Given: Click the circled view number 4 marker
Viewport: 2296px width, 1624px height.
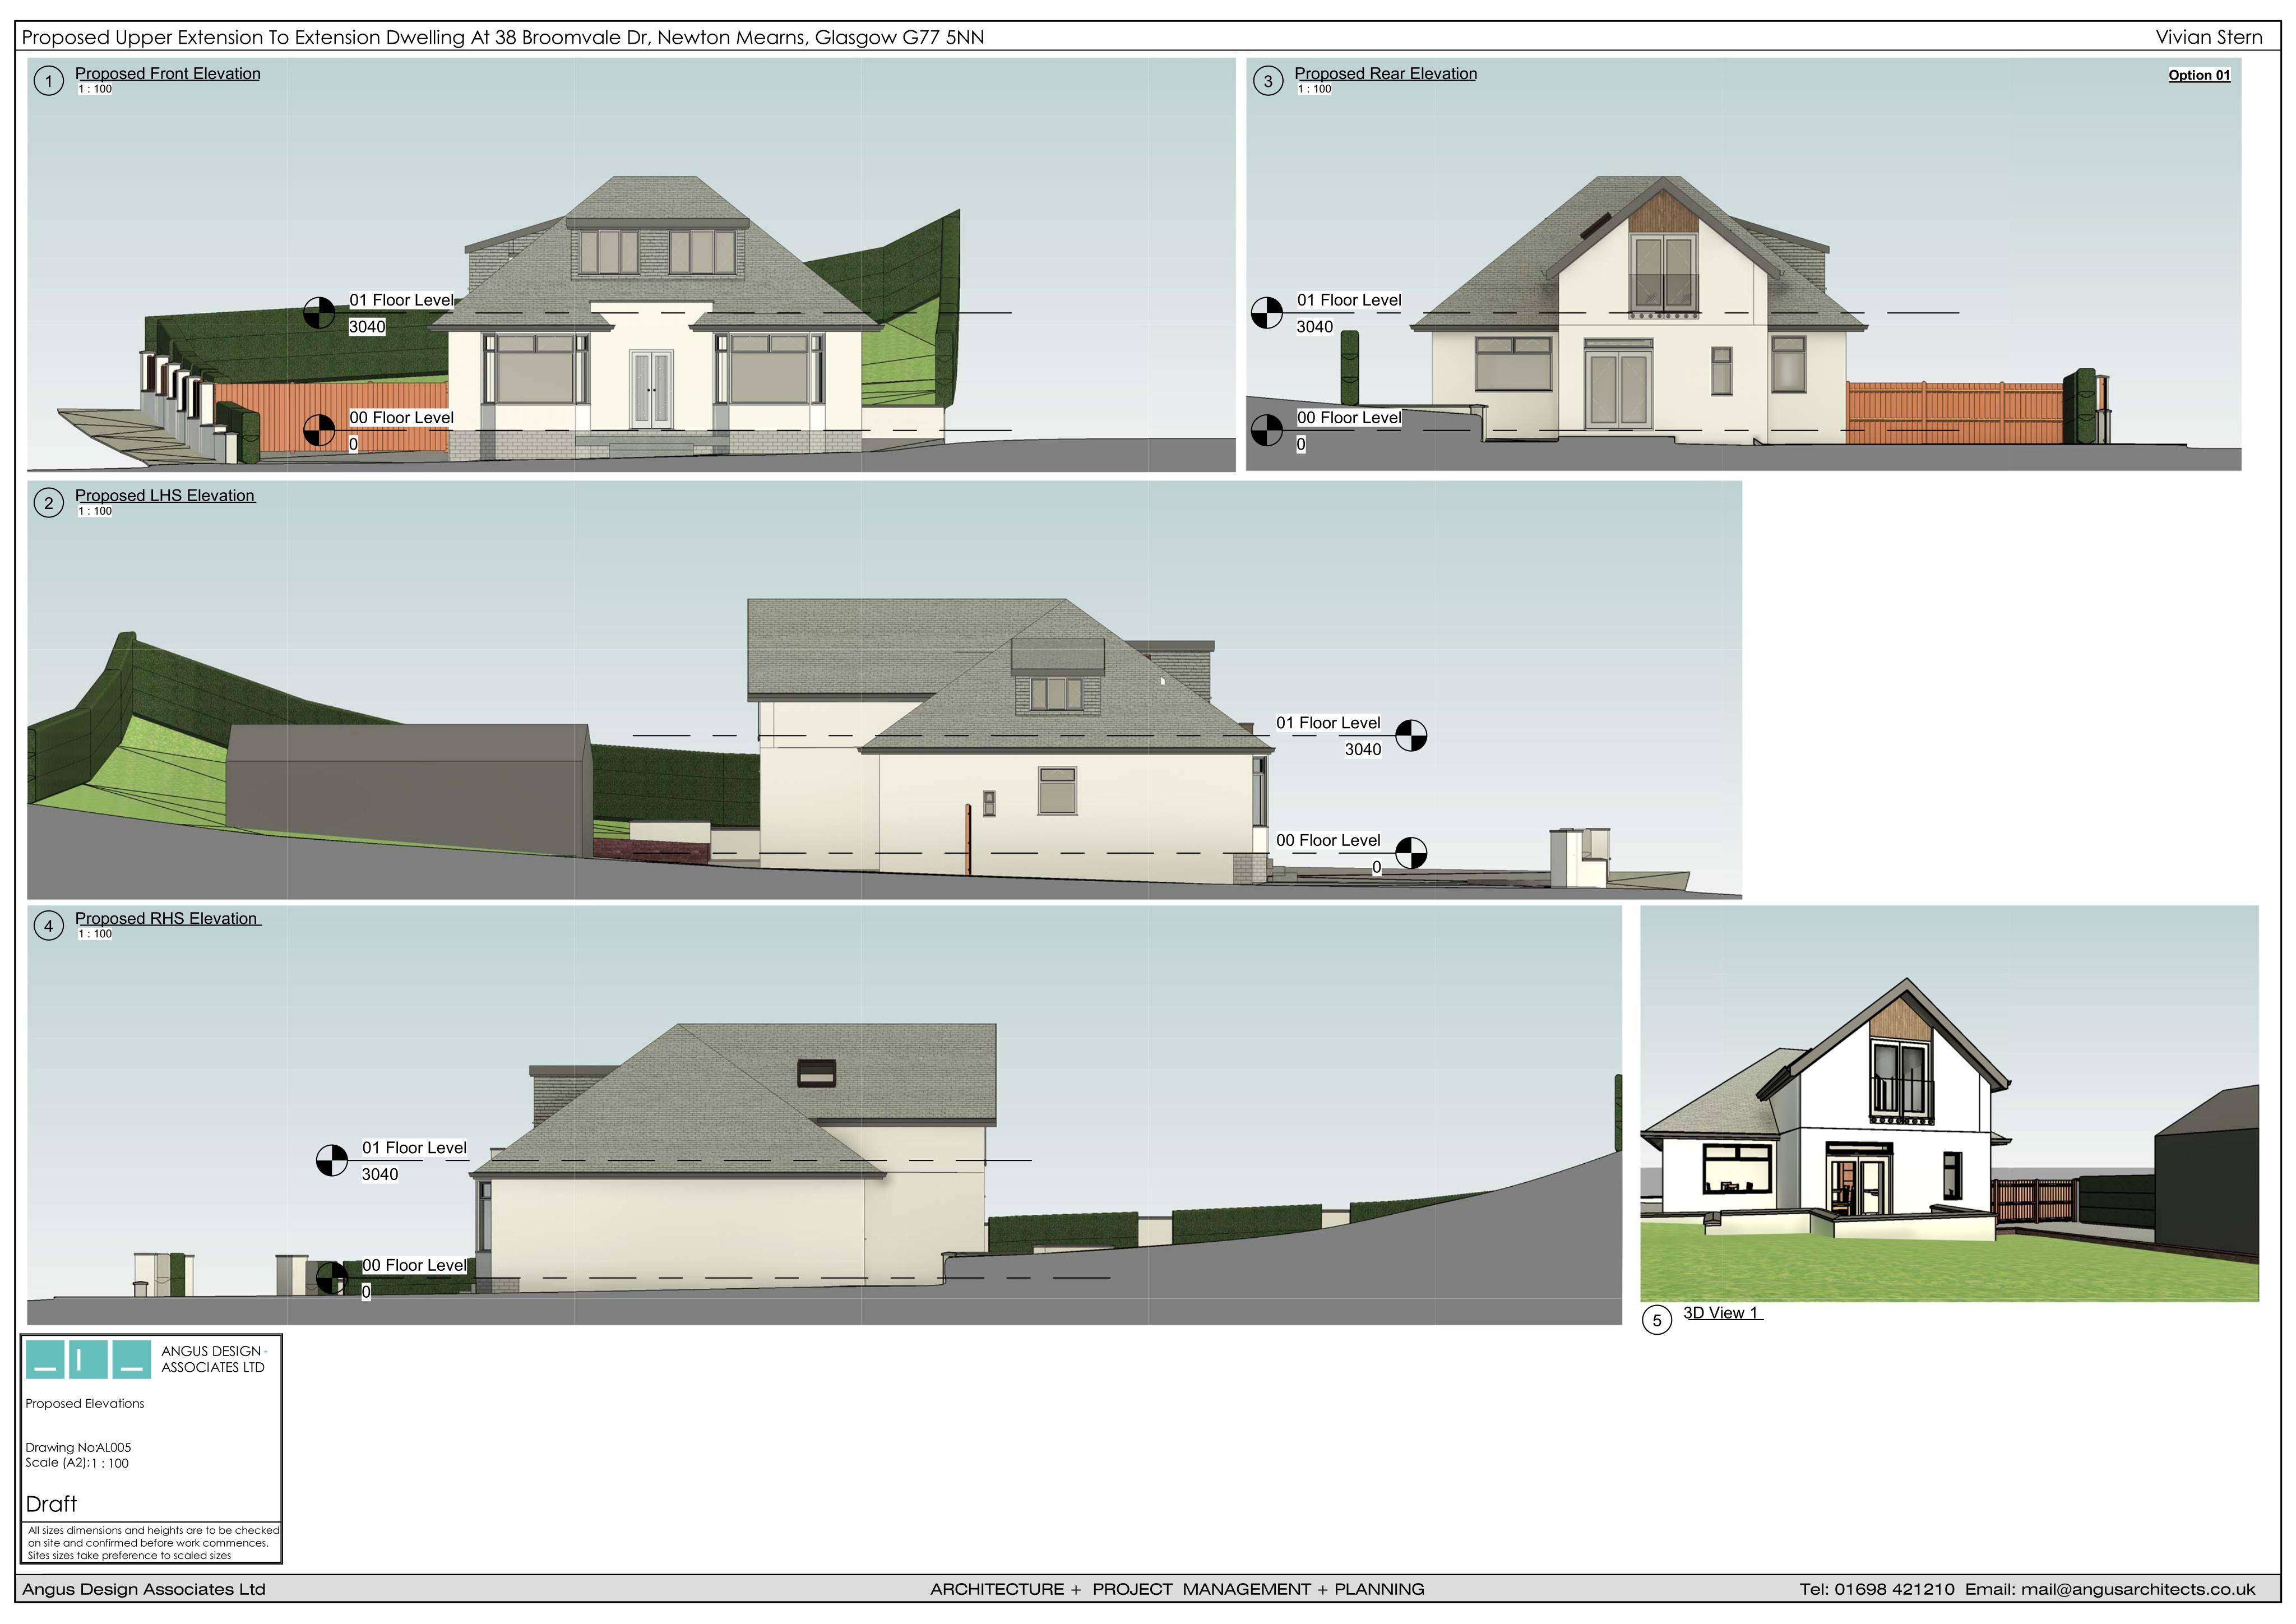Looking at the screenshot, I should pyautogui.click(x=49, y=926).
